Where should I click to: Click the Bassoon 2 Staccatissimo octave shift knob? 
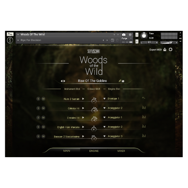click(x=94, y=139)
